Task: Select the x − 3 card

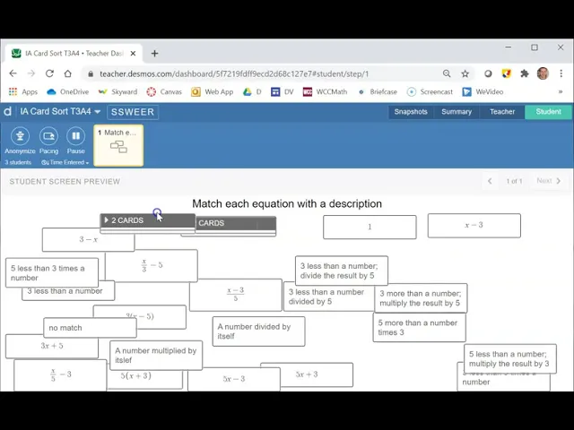Action: pos(474,226)
